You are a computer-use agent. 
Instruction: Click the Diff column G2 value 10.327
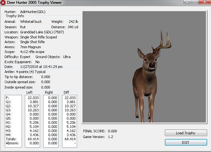tap(70, 106)
